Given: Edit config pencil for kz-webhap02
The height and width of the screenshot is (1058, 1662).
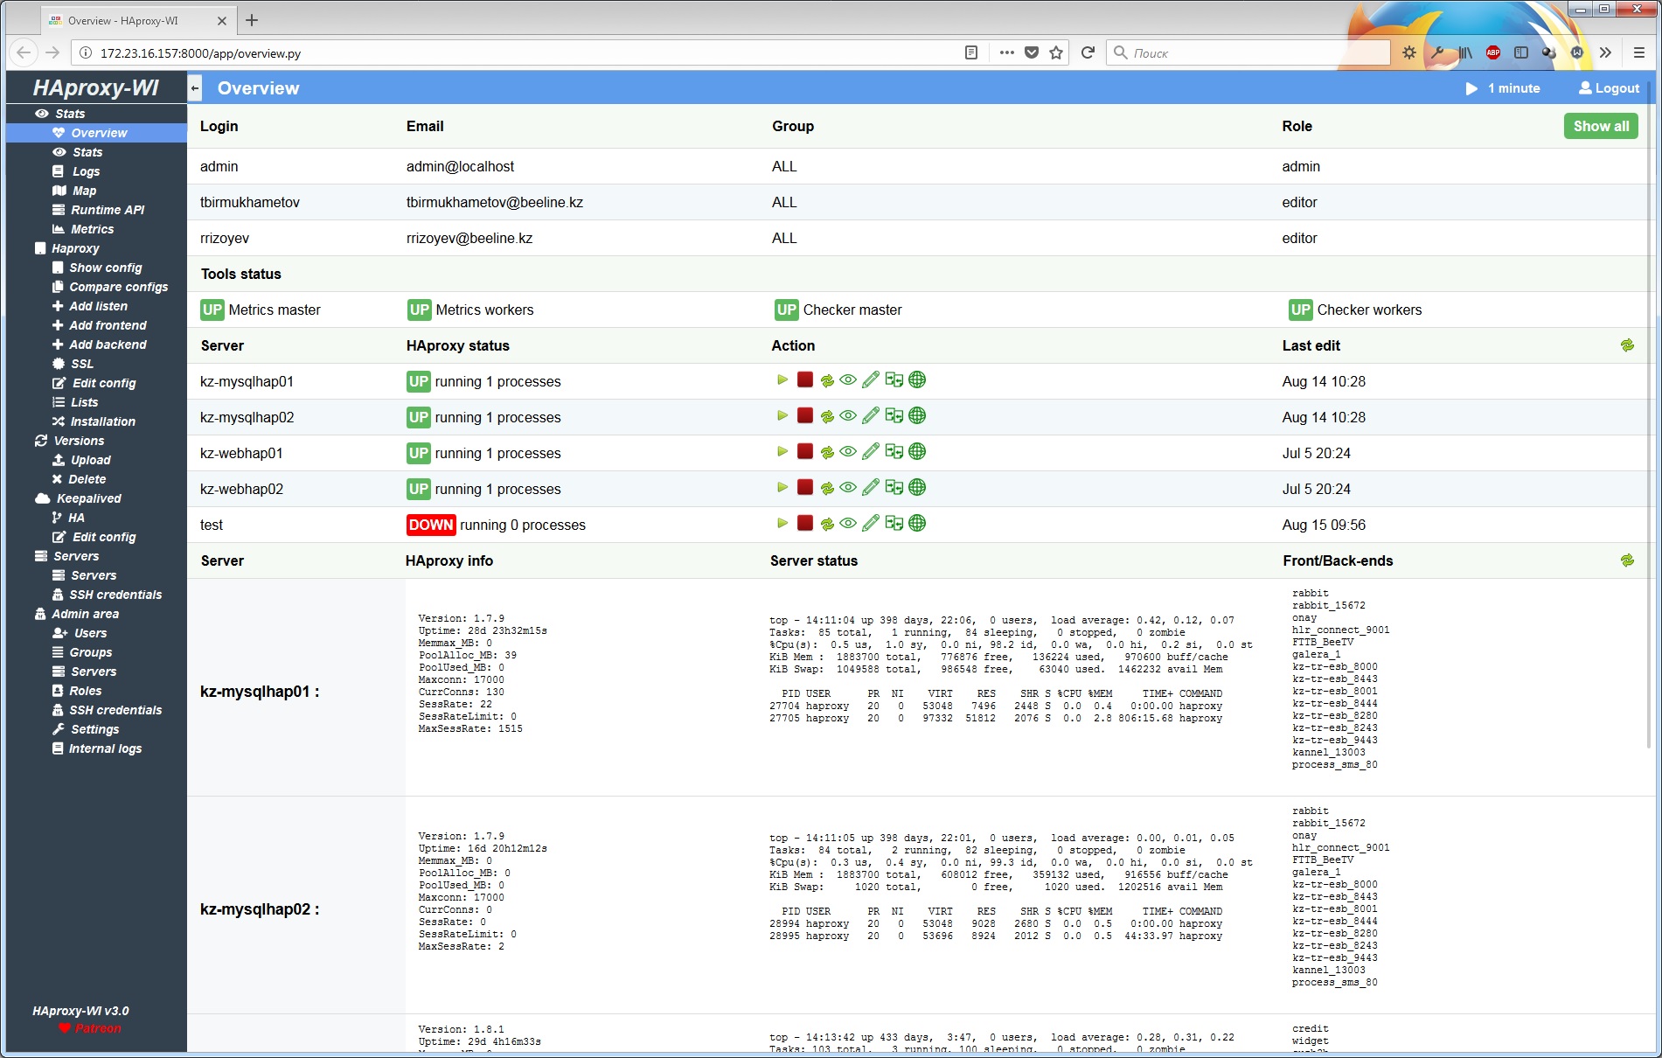Looking at the screenshot, I should [x=871, y=488].
